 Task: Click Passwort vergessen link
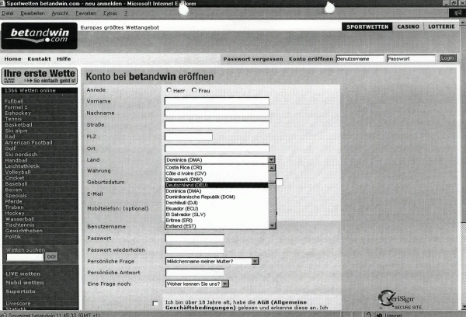pyautogui.click(x=253, y=59)
